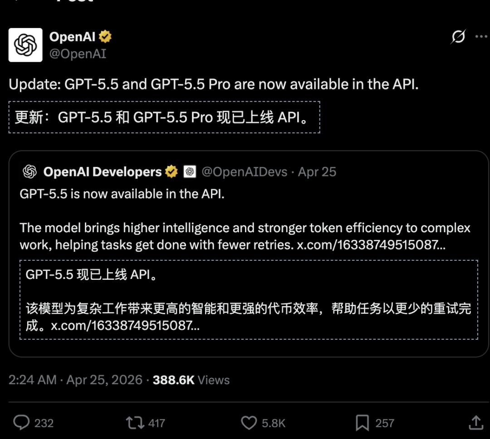Image resolution: width=490 pixels, height=439 pixels.
Task: Like the post via the heart icon
Action: 248,422
